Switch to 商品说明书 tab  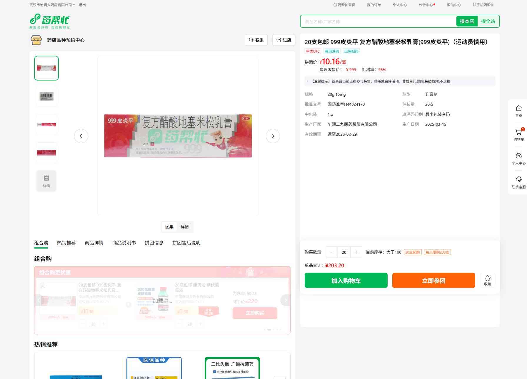click(124, 243)
